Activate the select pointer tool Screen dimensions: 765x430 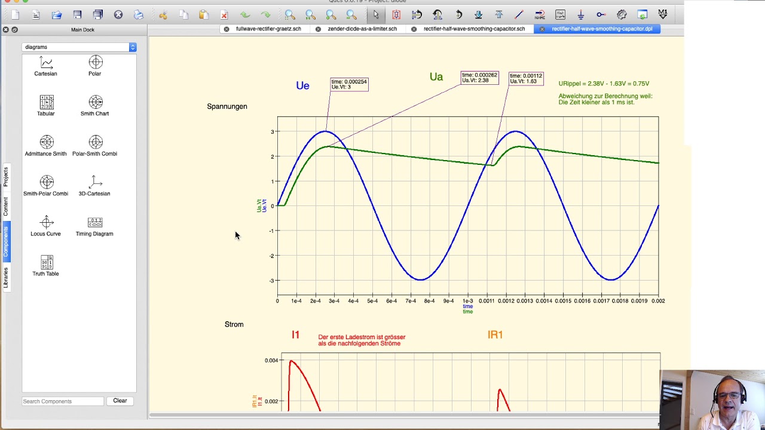(376, 15)
